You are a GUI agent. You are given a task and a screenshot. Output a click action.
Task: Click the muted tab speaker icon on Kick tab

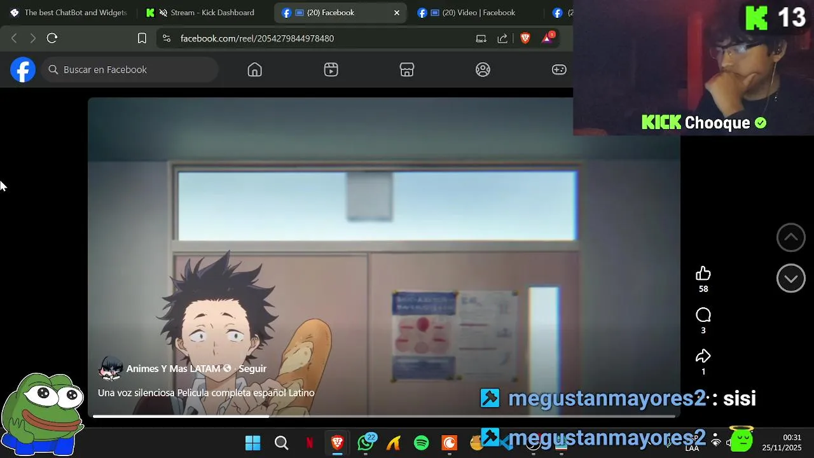163,13
